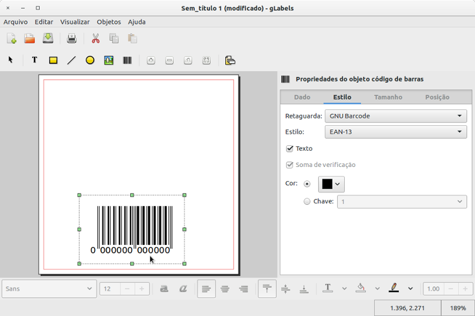The image size is (475, 316).
Task: Open the Visualizar menu
Action: pos(75,22)
